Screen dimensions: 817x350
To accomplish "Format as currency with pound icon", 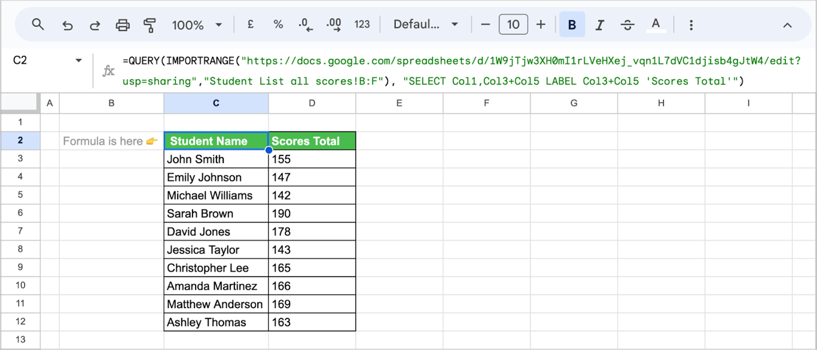I will point(251,24).
